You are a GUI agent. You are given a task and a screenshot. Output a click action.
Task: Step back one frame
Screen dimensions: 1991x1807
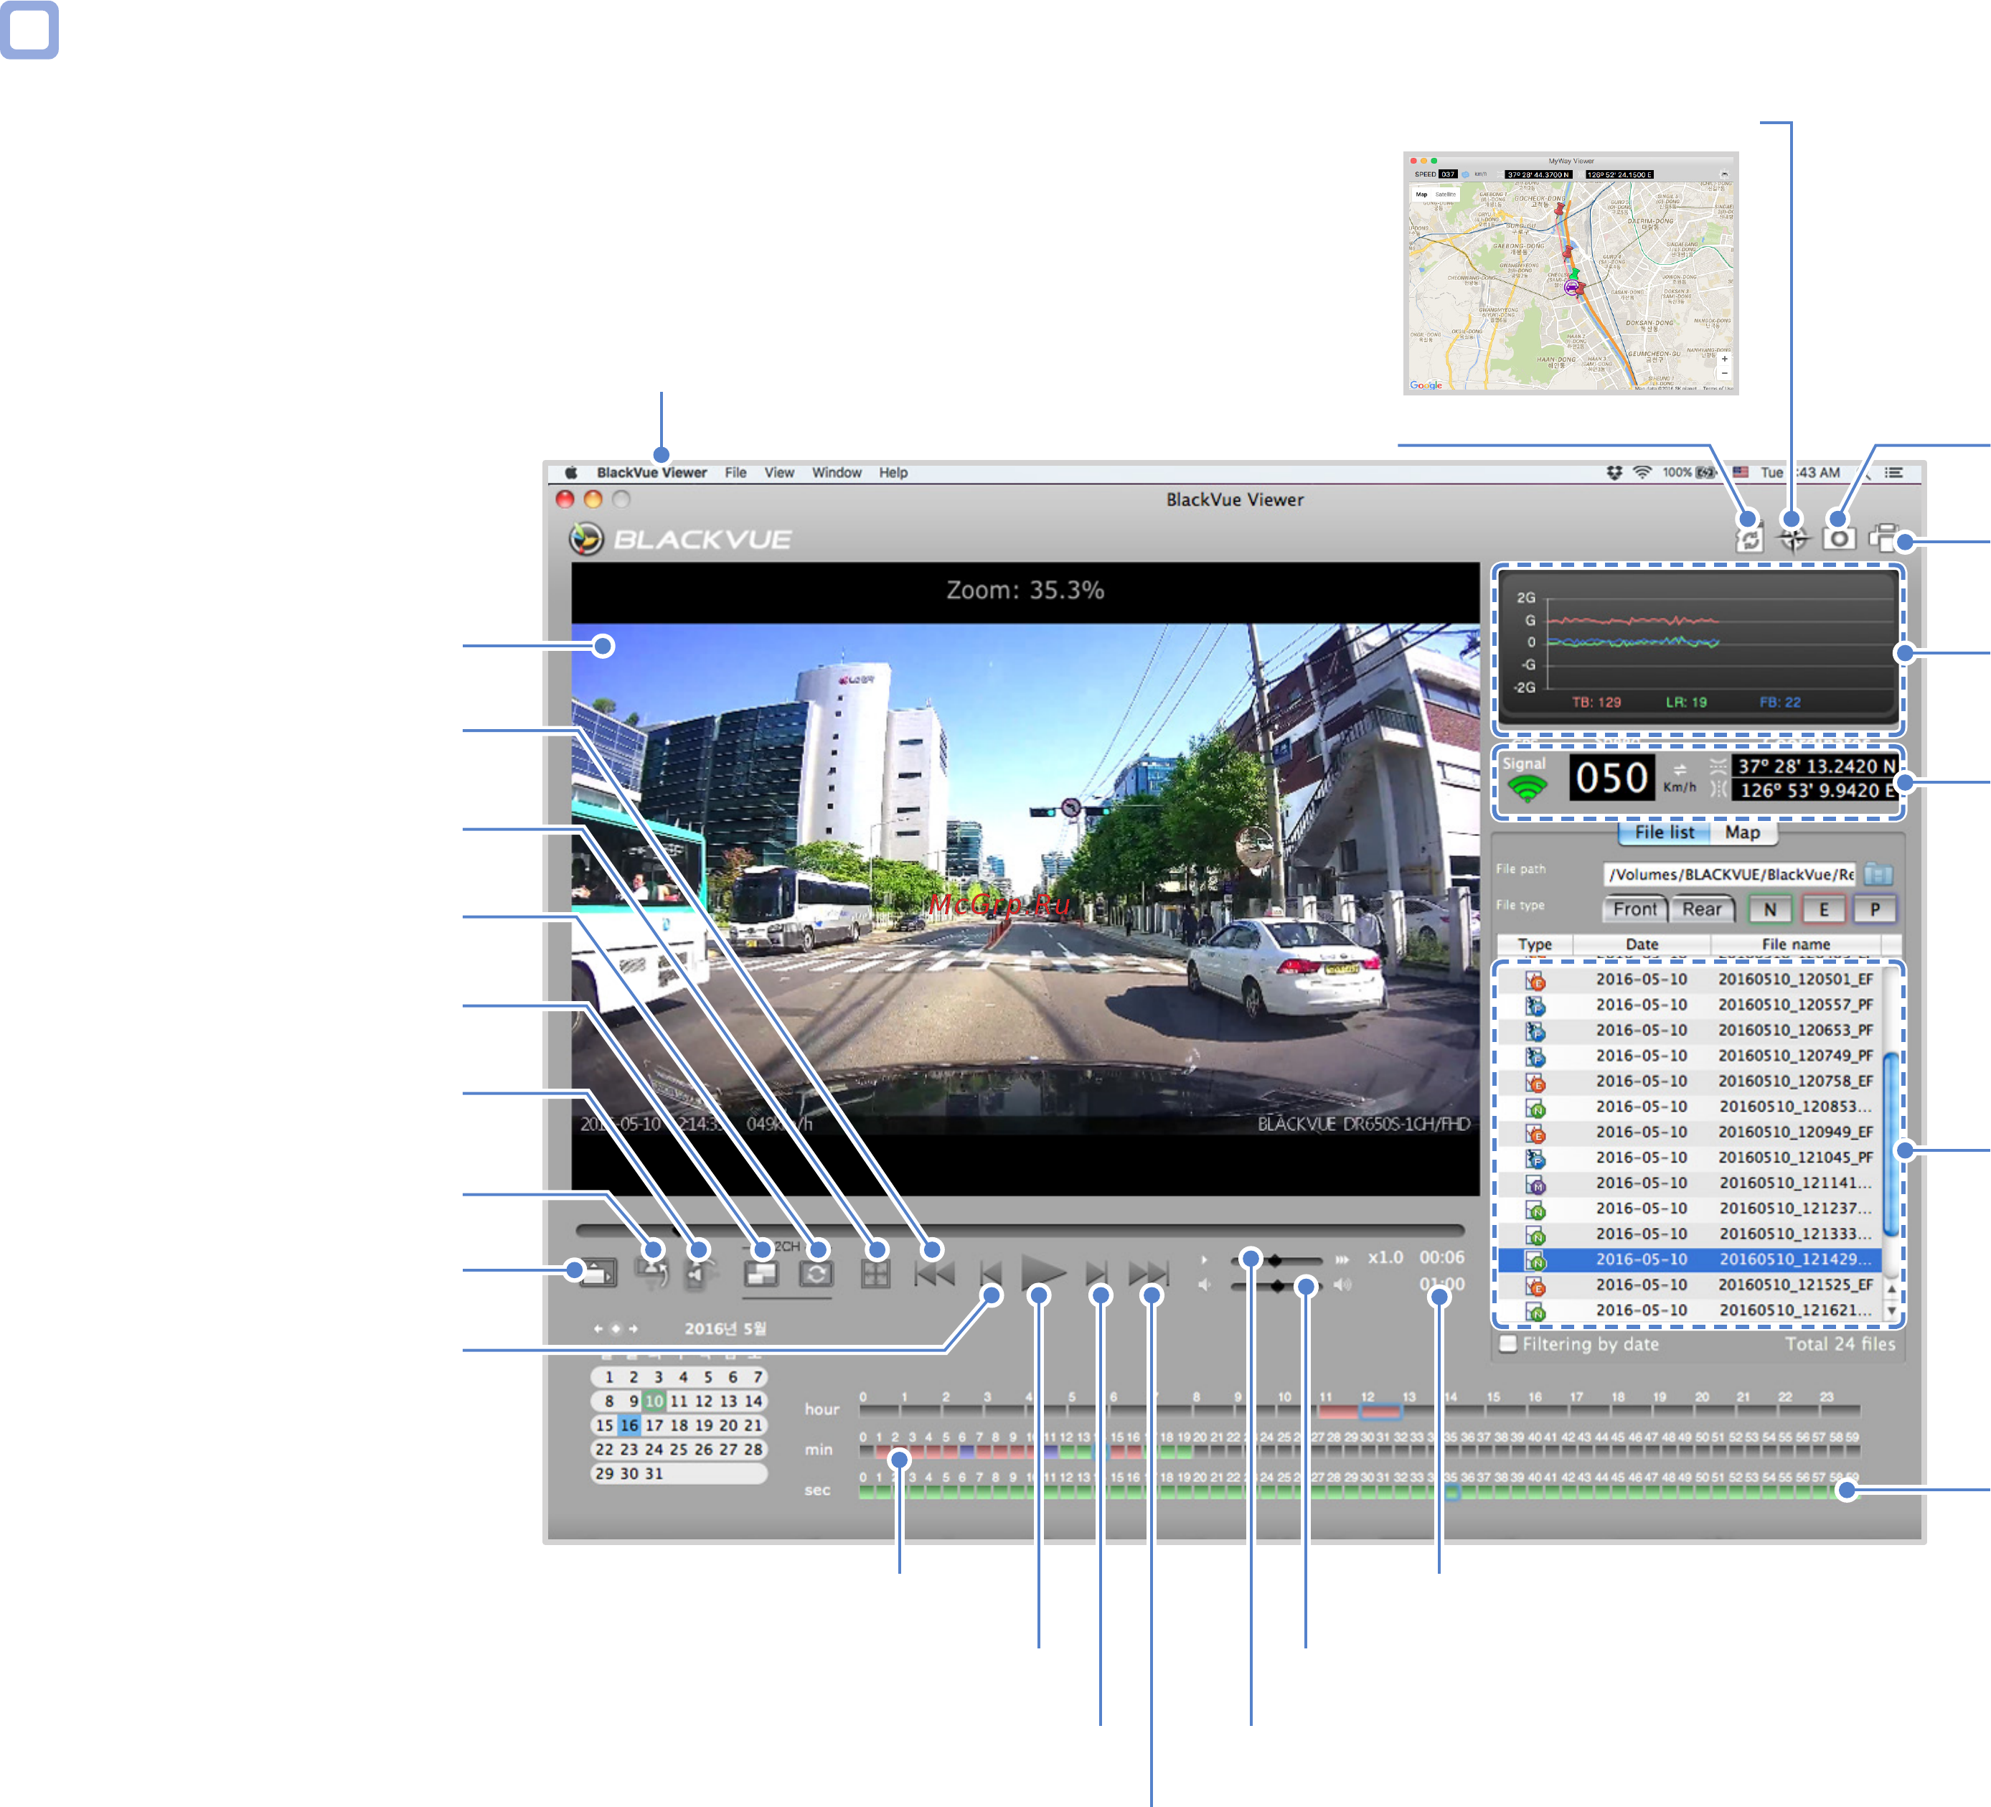tap(991, 1274)
